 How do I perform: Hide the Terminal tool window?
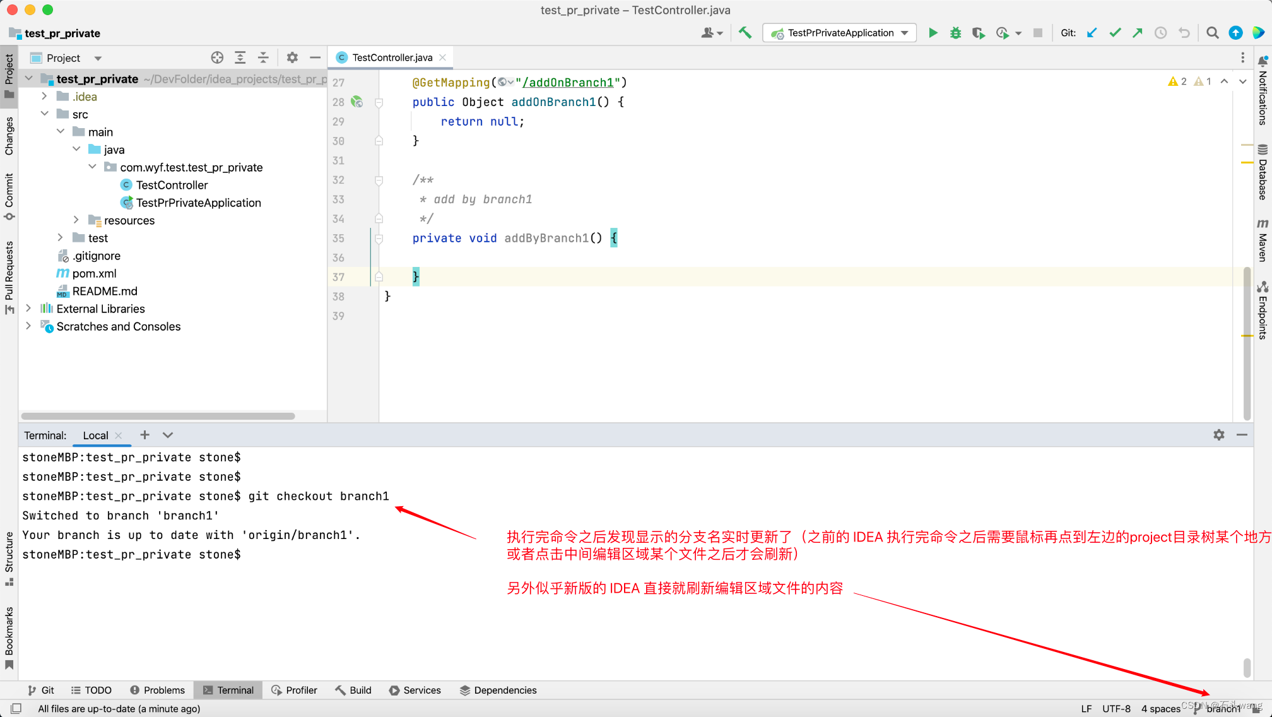(x=1242, y=435)
